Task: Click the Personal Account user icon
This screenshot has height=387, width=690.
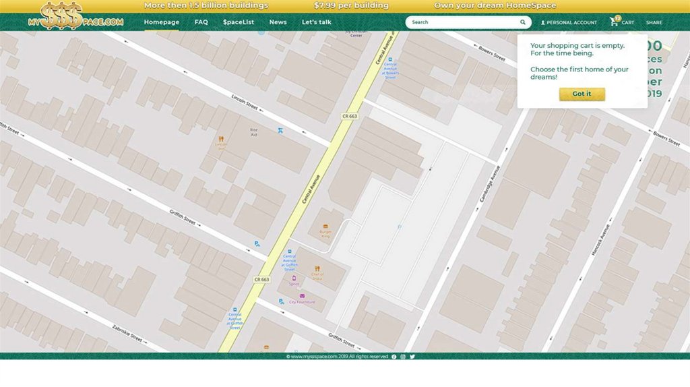Action: pos(543,23)
